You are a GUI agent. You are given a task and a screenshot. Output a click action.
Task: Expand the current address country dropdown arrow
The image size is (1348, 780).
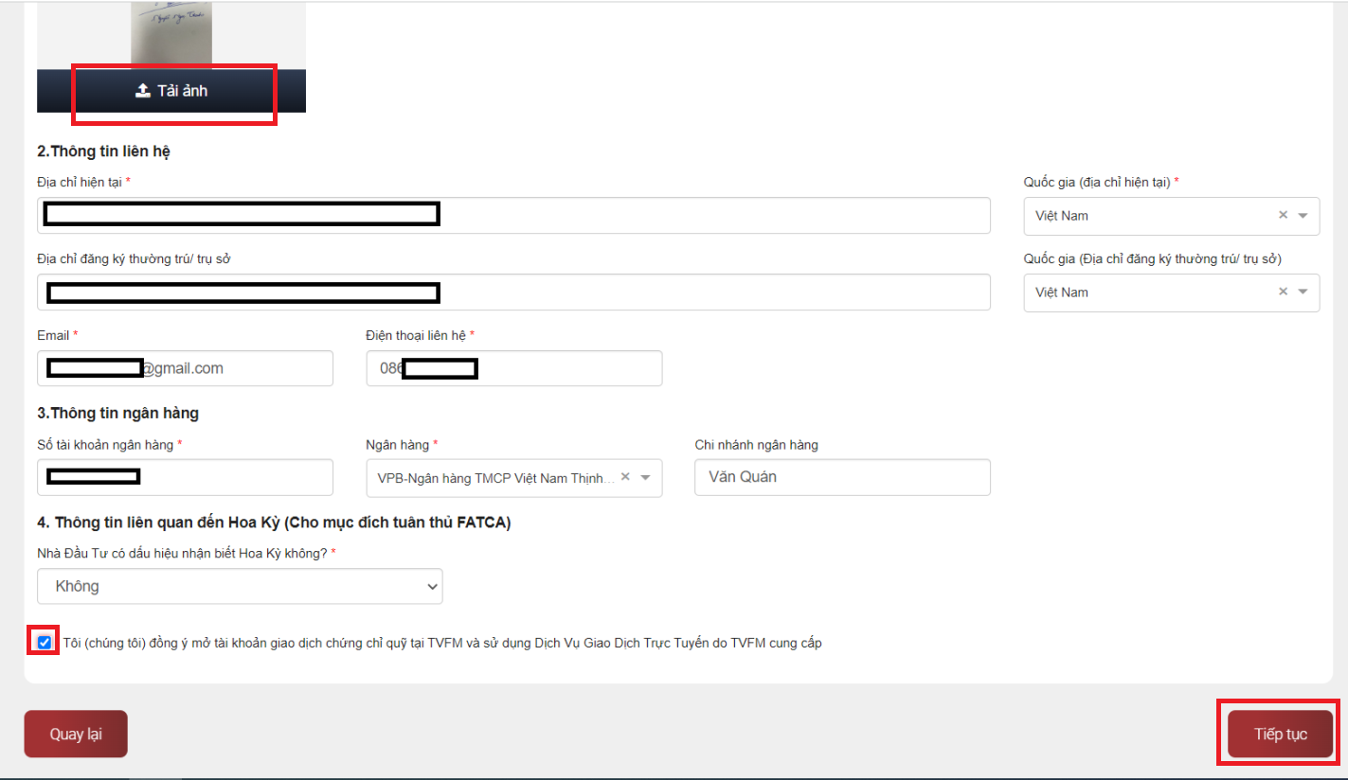(x=1303, y=215)
